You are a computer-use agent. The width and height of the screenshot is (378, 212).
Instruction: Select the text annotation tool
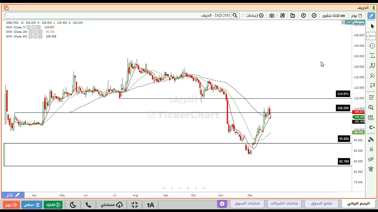point(372,56)
